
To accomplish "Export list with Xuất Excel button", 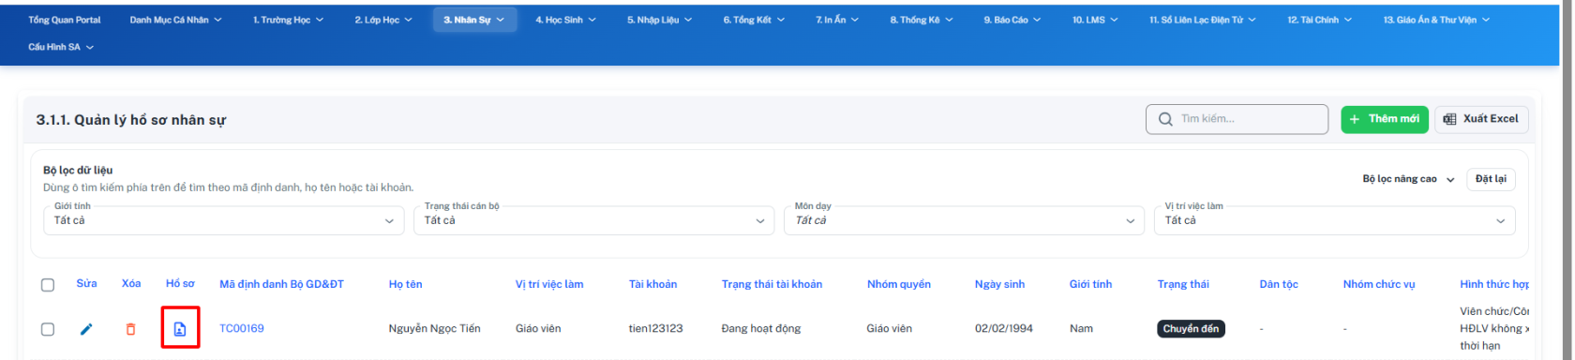I will click(x=1481, y=119).
